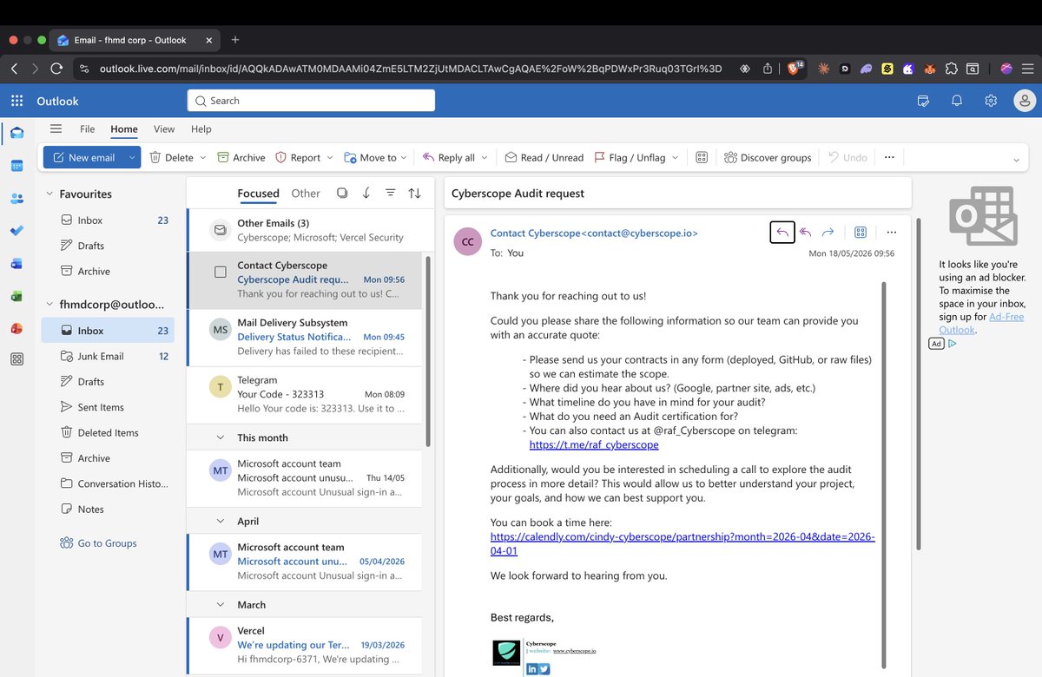Screen dimensions: 1042x677
Task: Click the Search input field
Action: [311, 101]
